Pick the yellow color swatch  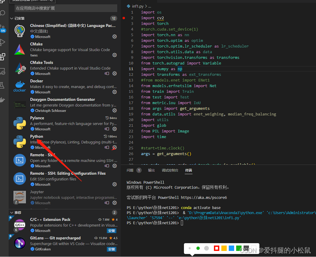224,248
